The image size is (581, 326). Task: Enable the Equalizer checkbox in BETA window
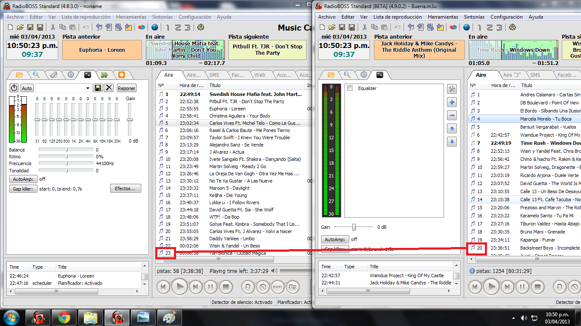(350, 88)
